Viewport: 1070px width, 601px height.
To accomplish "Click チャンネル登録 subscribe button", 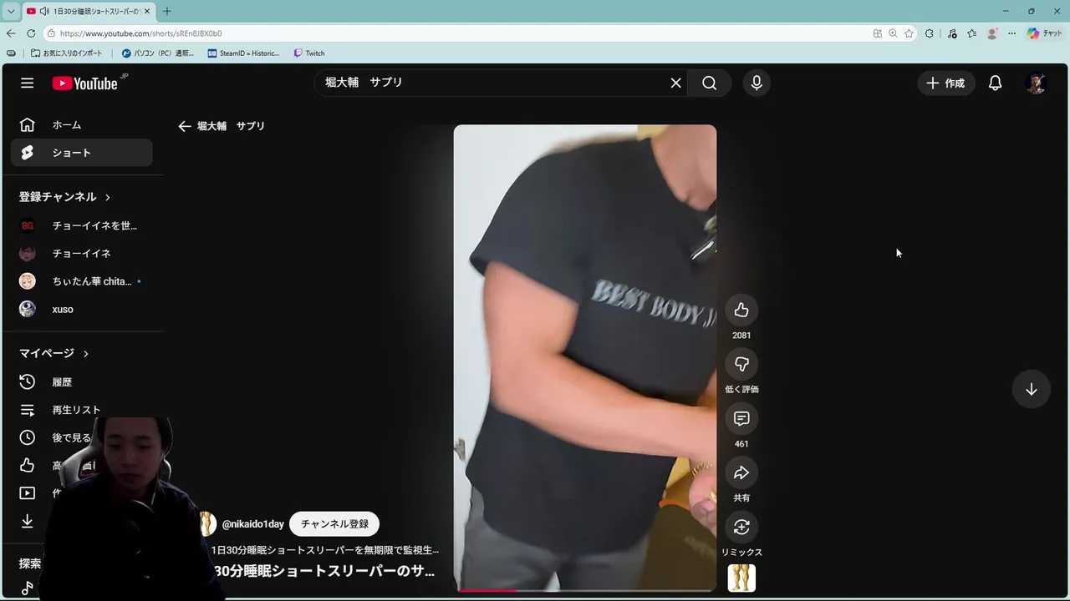I will point(334,524).
